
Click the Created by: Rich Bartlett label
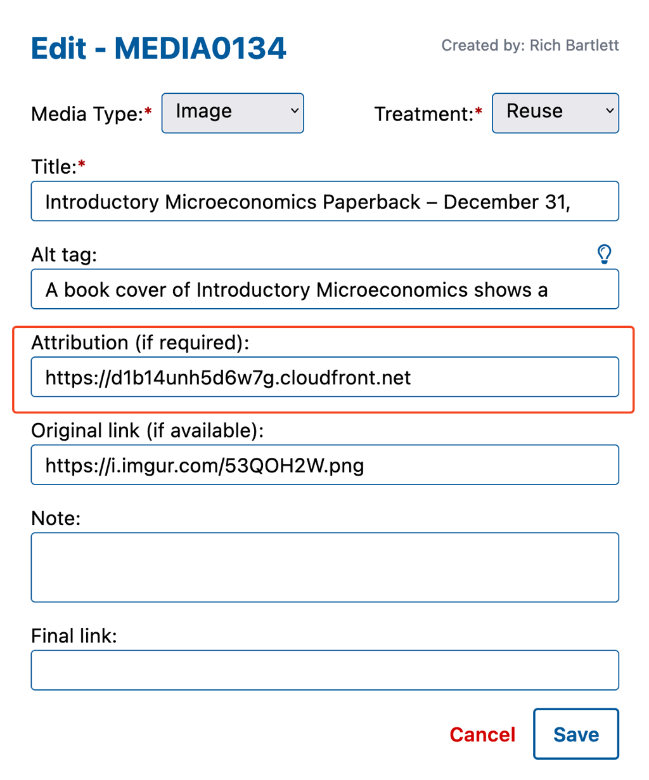tap(530, 45)
